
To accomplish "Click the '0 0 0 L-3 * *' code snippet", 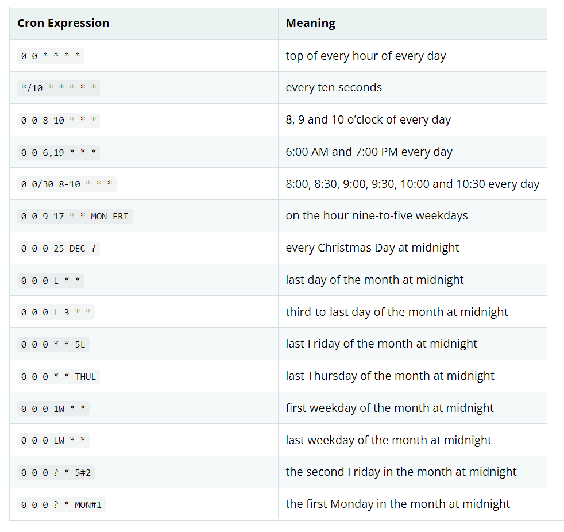I will (56, 312).
